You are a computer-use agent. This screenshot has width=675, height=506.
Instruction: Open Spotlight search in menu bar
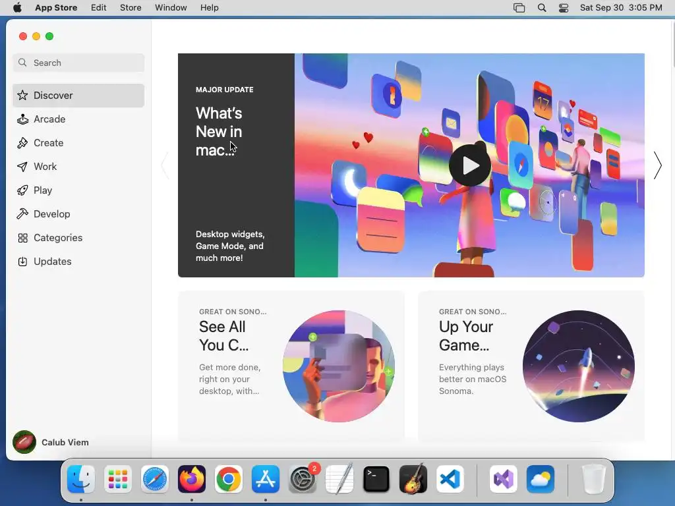click(x=542, y=8)
